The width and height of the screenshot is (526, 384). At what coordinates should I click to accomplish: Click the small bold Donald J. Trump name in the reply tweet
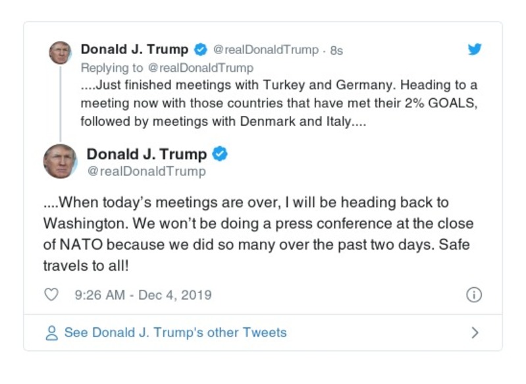tap(134, 50)
